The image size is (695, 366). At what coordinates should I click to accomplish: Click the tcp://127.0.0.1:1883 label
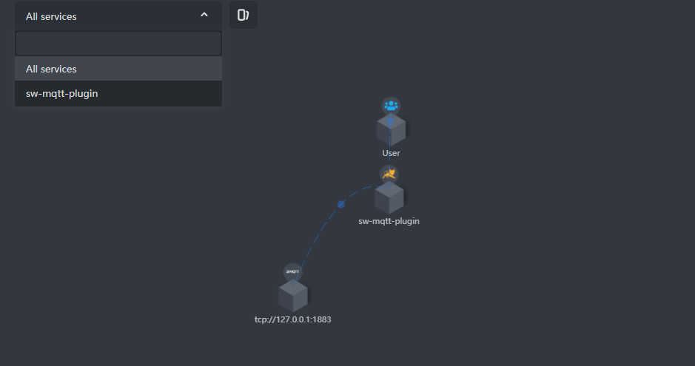coord(292,319)
